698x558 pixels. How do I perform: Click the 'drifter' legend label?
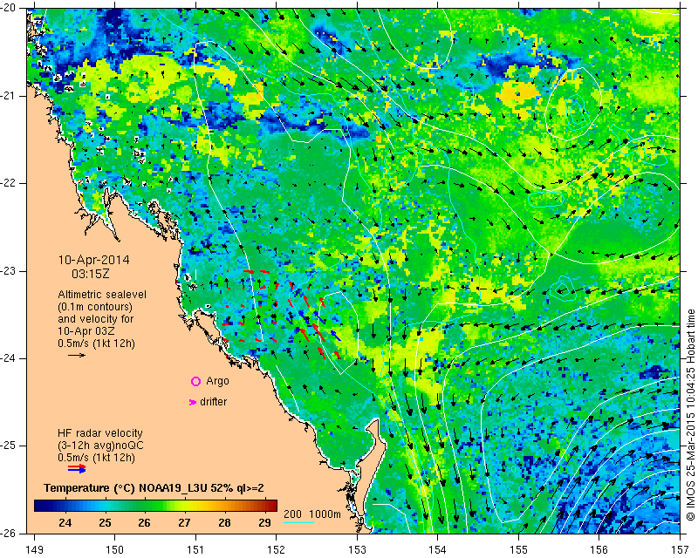click(x=213, y=402)
